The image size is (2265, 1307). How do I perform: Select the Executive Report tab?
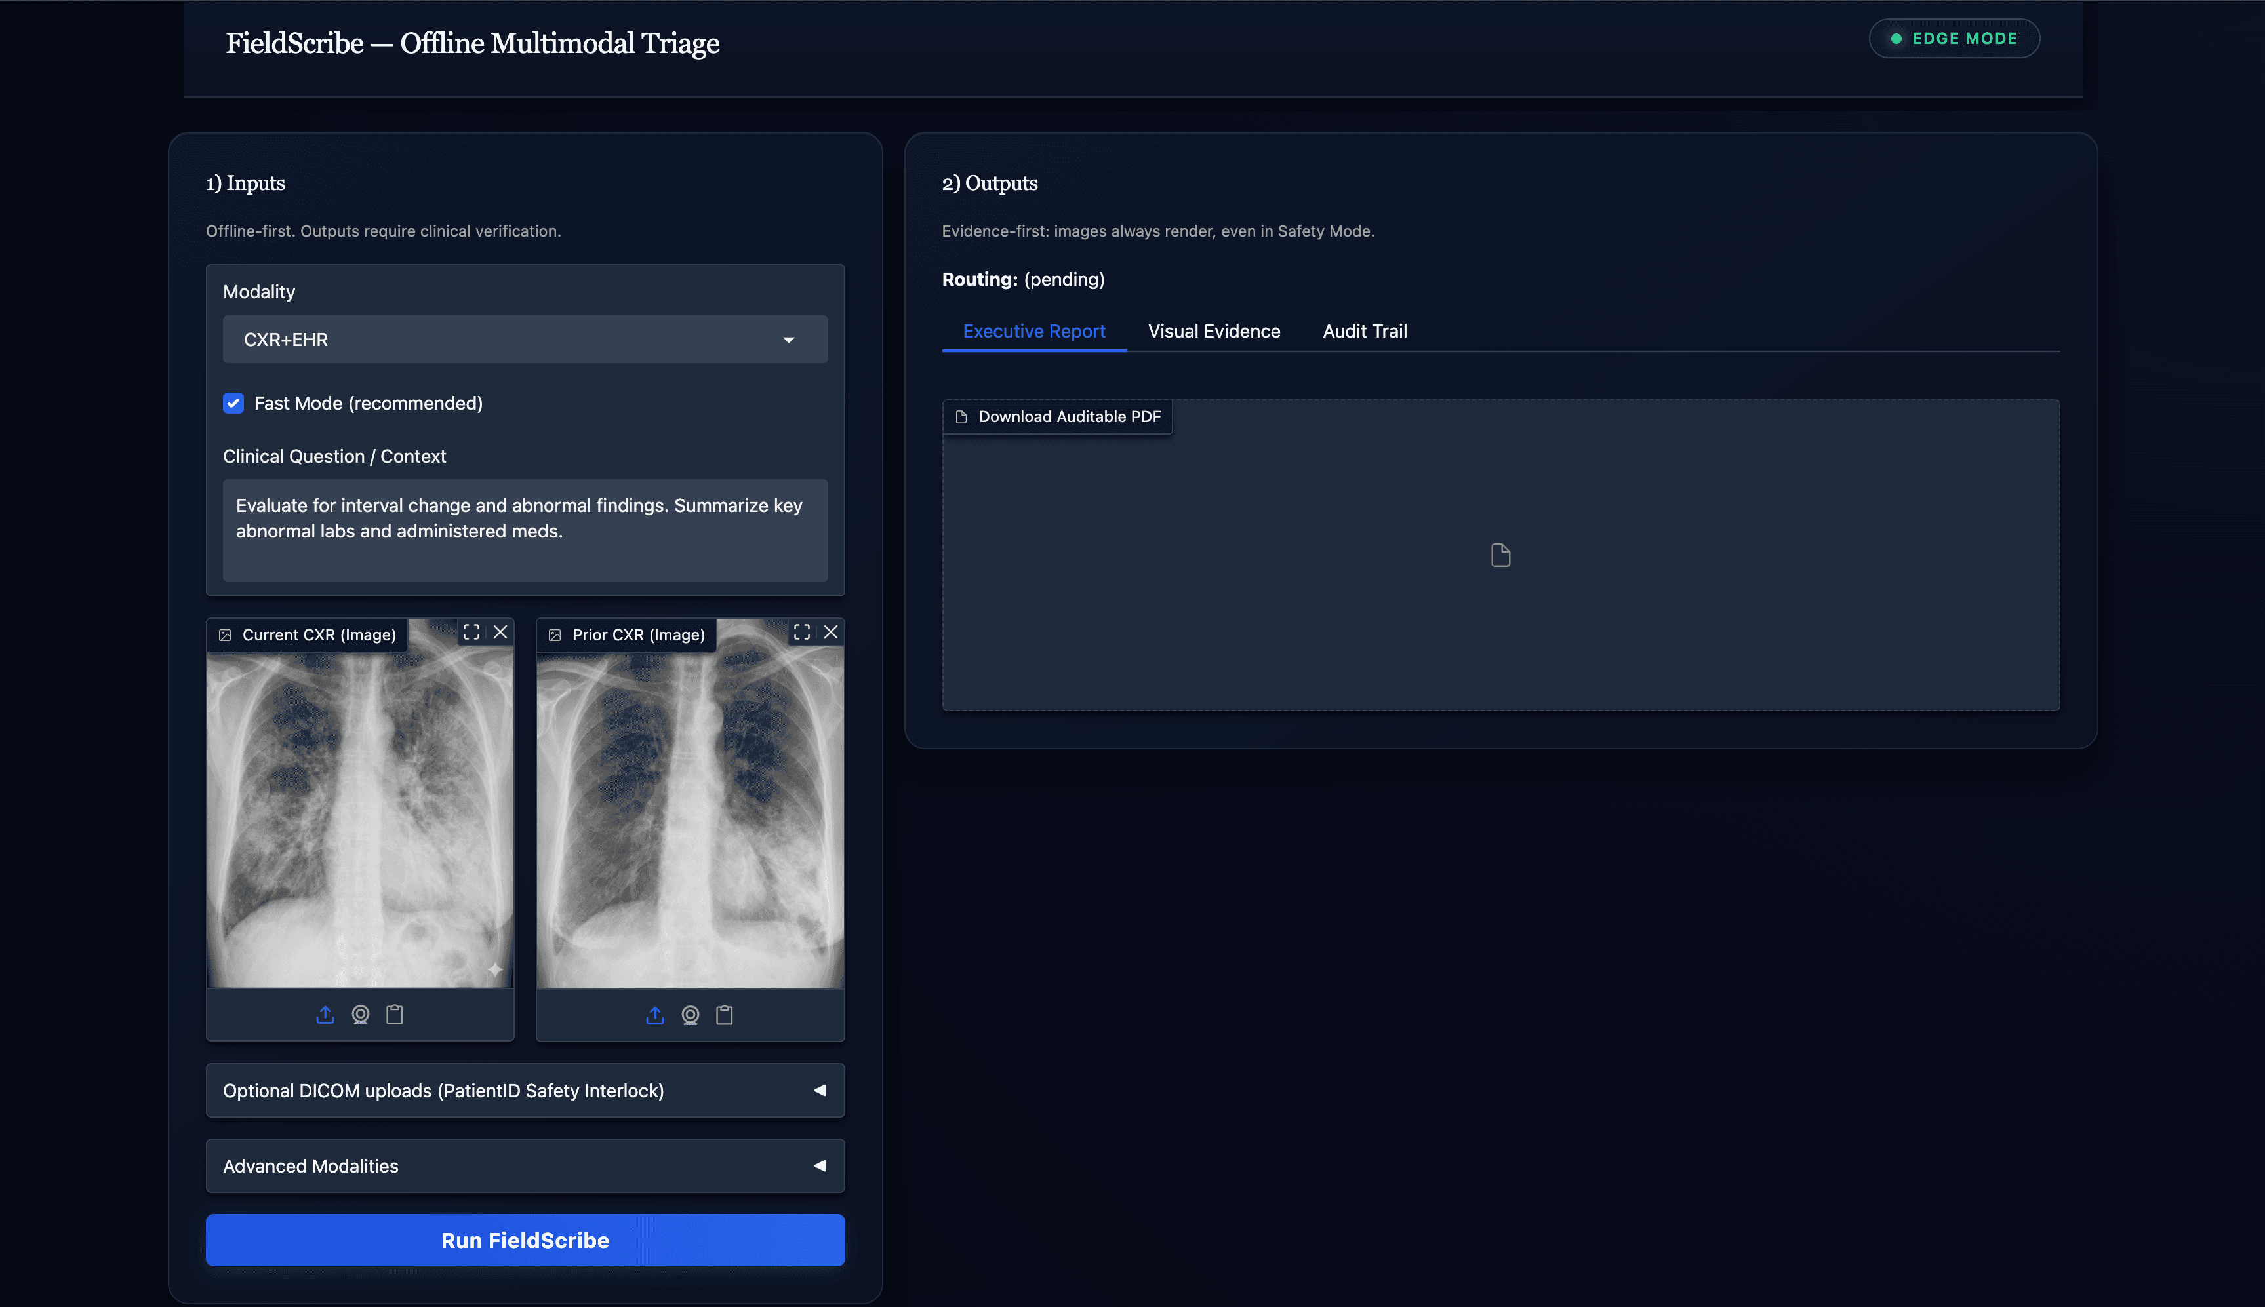click(x=1033, y=330)
